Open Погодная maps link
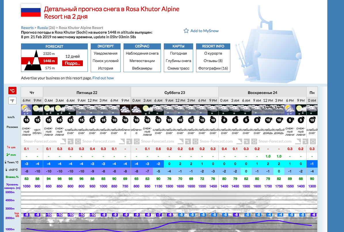 click(x=178, y=53)
